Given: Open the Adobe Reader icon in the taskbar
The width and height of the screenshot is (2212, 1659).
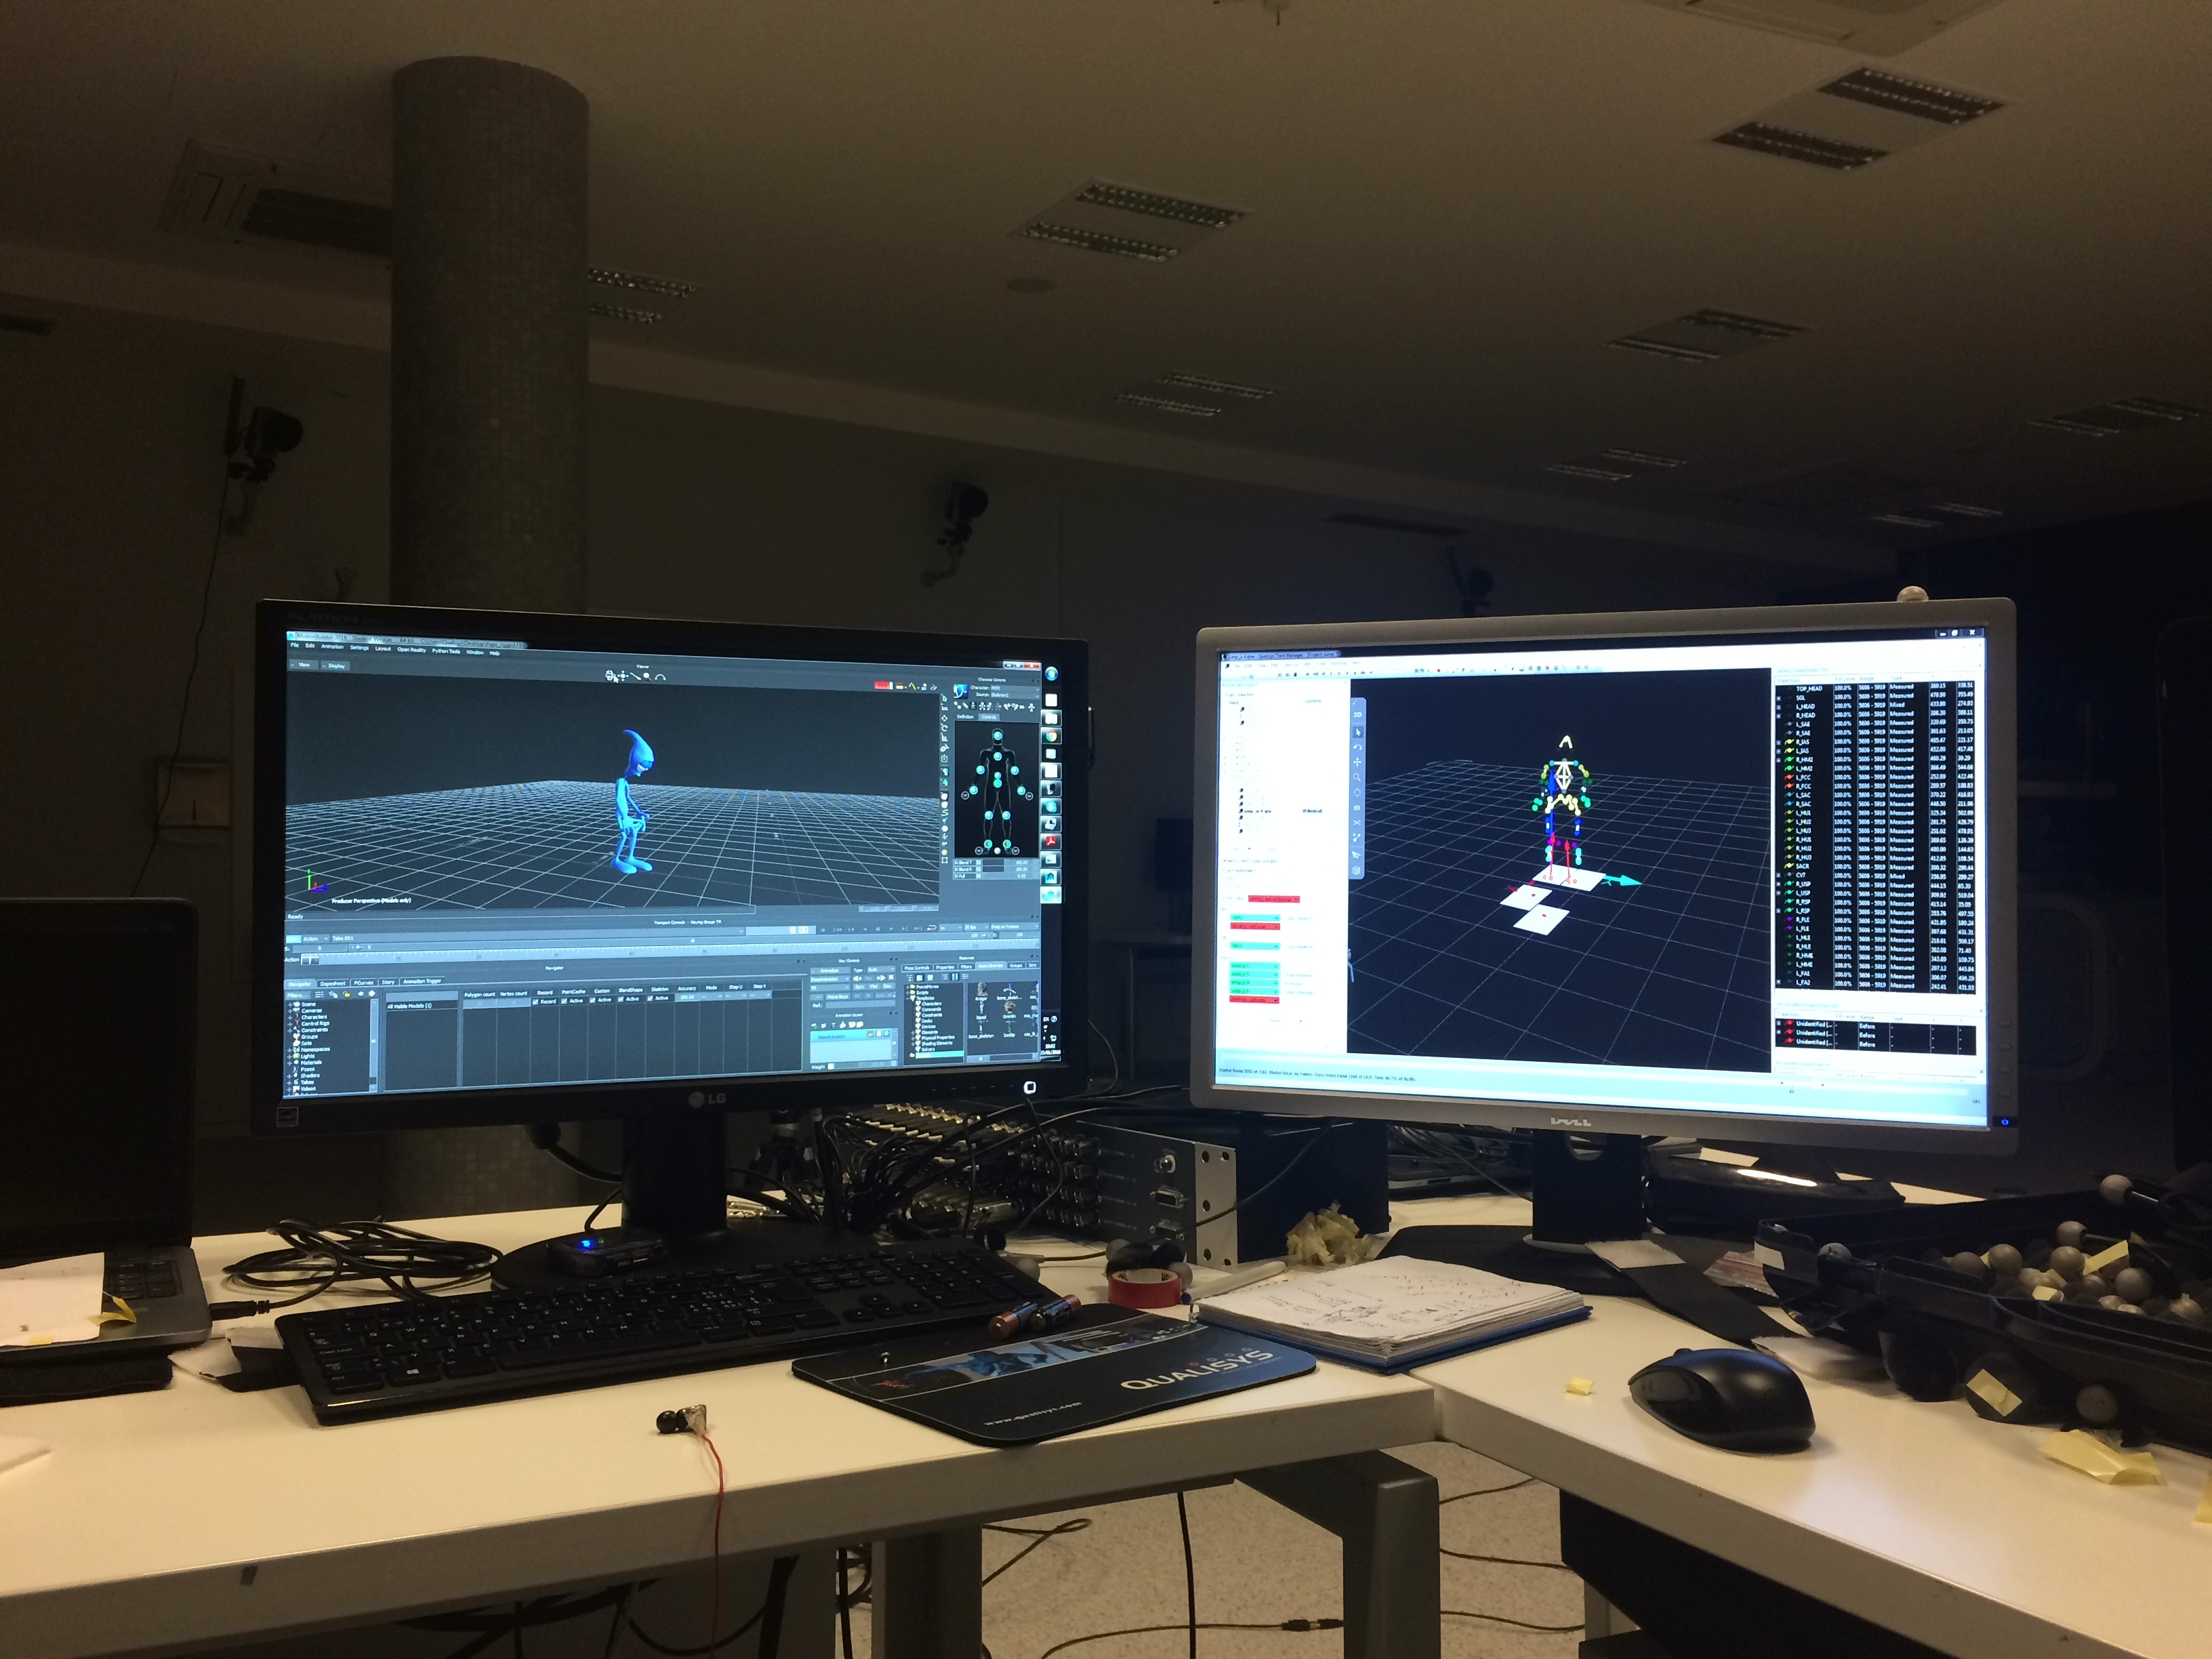Looking at the screenshot, I should point(1052,843).
